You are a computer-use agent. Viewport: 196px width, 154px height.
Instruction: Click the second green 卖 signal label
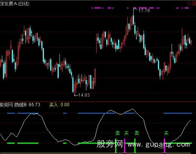pyautogui.click(x=137, y=133)
